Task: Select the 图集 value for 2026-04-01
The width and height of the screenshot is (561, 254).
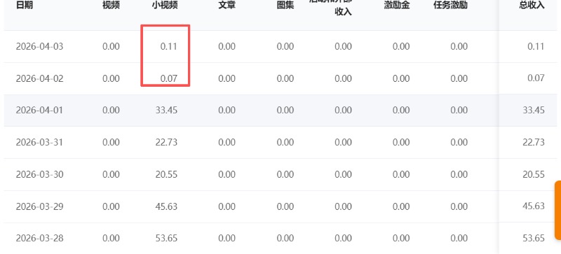Action: [x=285, y=110]
